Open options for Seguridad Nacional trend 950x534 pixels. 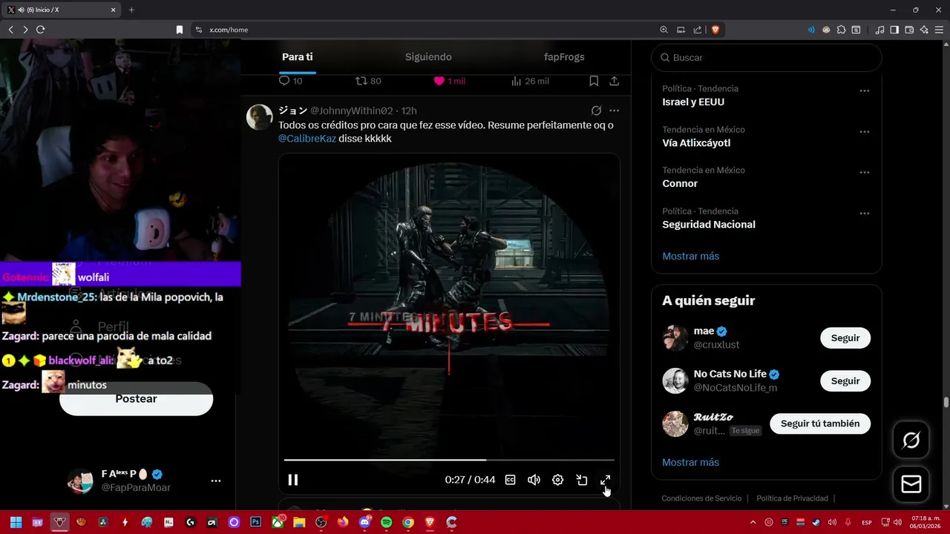click(865, 213)
